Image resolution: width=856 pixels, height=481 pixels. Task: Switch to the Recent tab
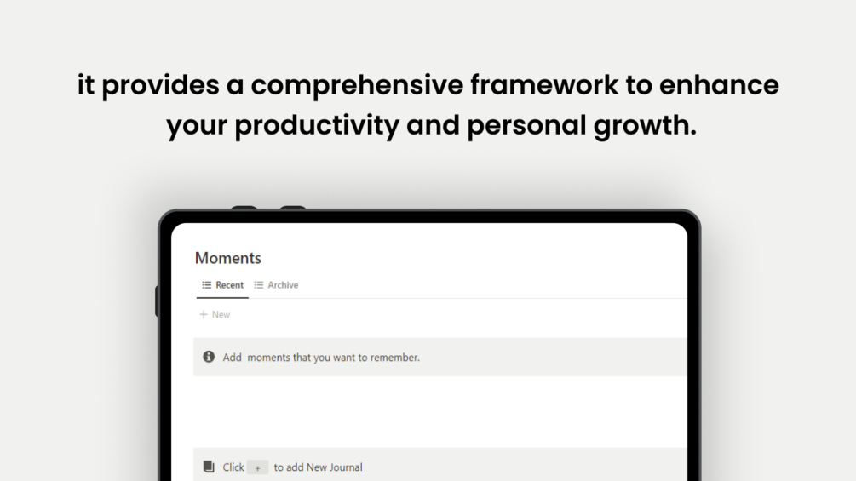(229, 285)
